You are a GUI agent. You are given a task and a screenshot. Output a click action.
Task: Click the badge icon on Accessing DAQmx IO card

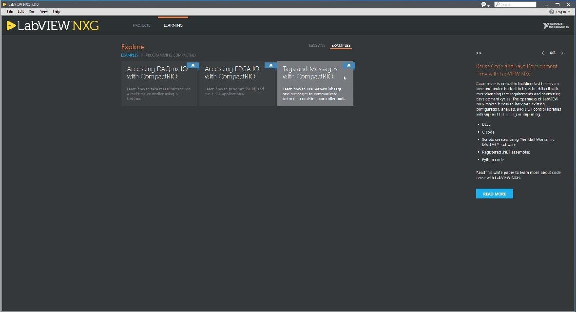[x=193, y=65]
